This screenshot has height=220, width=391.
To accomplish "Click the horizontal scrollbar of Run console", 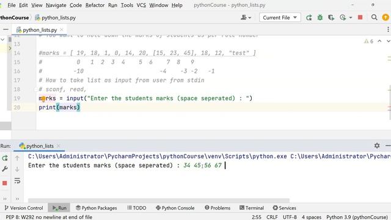I will [159, 200].
